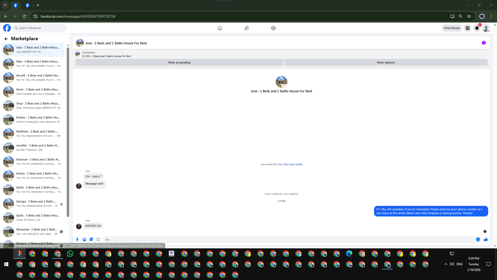Show hidden system tray icons
The width and height of the screenshot is (497, 280).
click(x=445, y=264)
